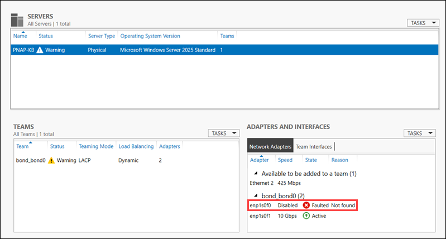Image resolution: width=446 pixels, height=239 pixels.
Task: Click the Dynamic load balancing cell
Action: click(128, 160)
